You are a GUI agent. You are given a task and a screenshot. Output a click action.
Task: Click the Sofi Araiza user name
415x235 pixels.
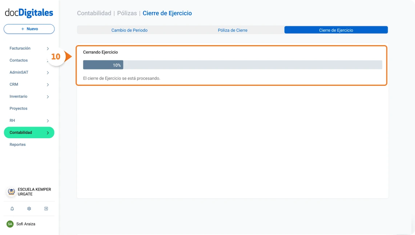click(x=26, y=224)
